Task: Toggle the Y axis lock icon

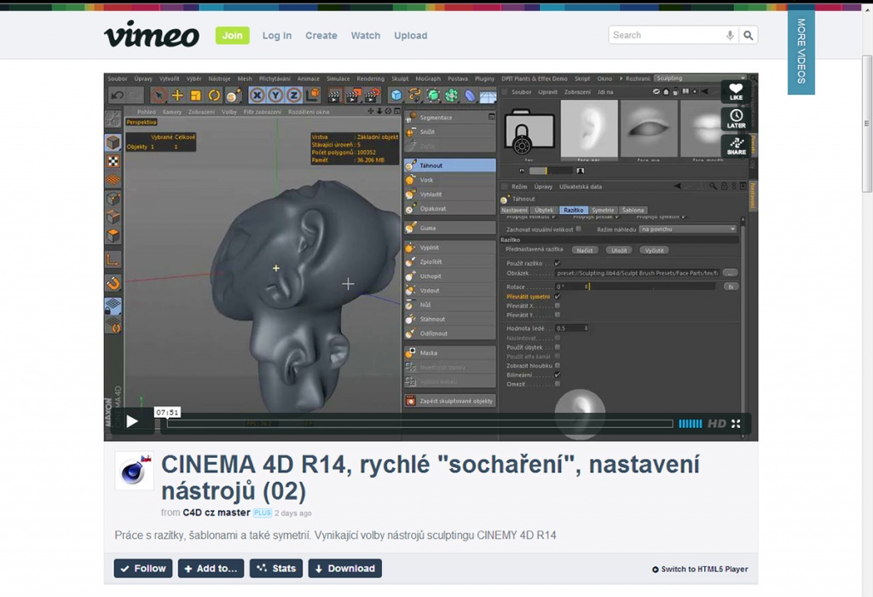Action: coord(275,96)
